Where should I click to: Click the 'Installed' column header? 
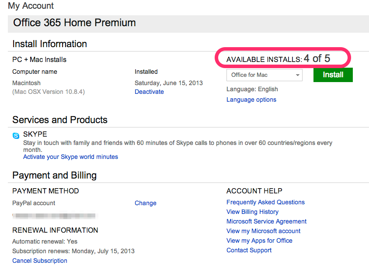pyautogui.click(x=146, y=72)
